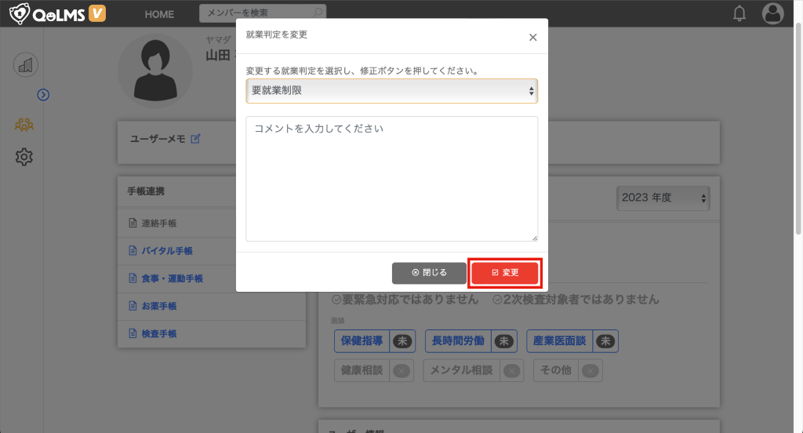The image size is (803, 433).
Task: Open the 2023 年度 year selector
Action: click(663, 198)
